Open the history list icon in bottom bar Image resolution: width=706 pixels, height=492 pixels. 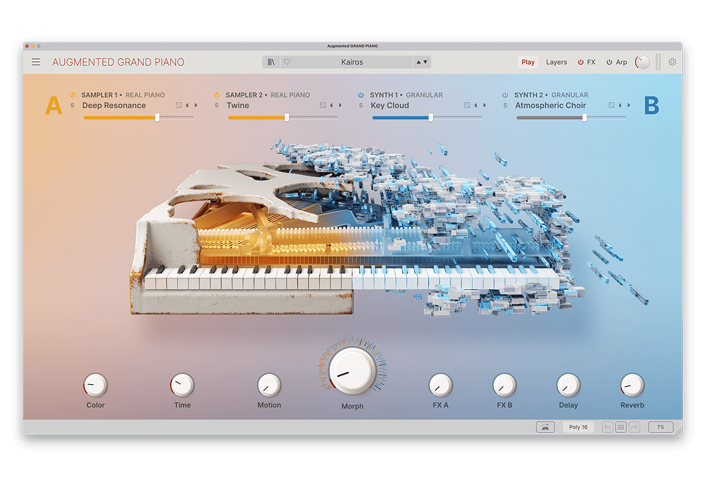point(621,427)
